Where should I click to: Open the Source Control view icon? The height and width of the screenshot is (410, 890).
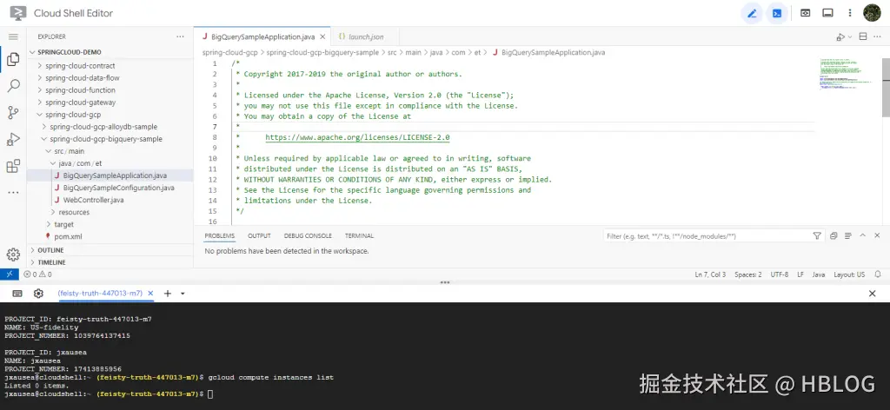click(x=13, y=112)
